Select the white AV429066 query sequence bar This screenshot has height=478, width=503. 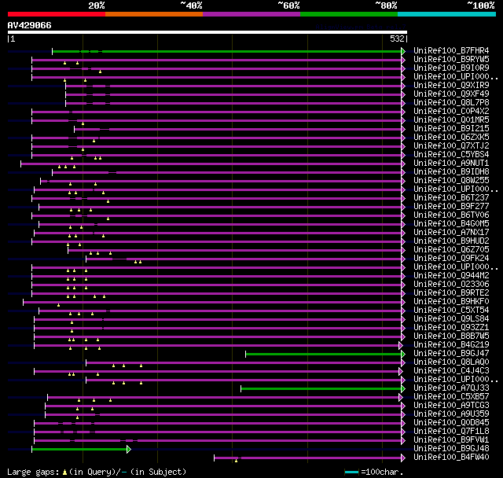(207, 32)
